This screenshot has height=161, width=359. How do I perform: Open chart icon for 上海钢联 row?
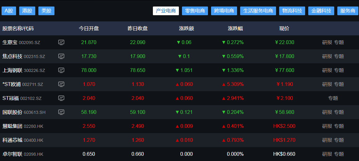(x=61, y=70)
